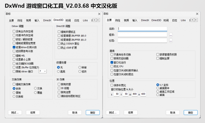Open 时间 tab in 主要-tab dialog
205x123 pixels.
point(166,20)
